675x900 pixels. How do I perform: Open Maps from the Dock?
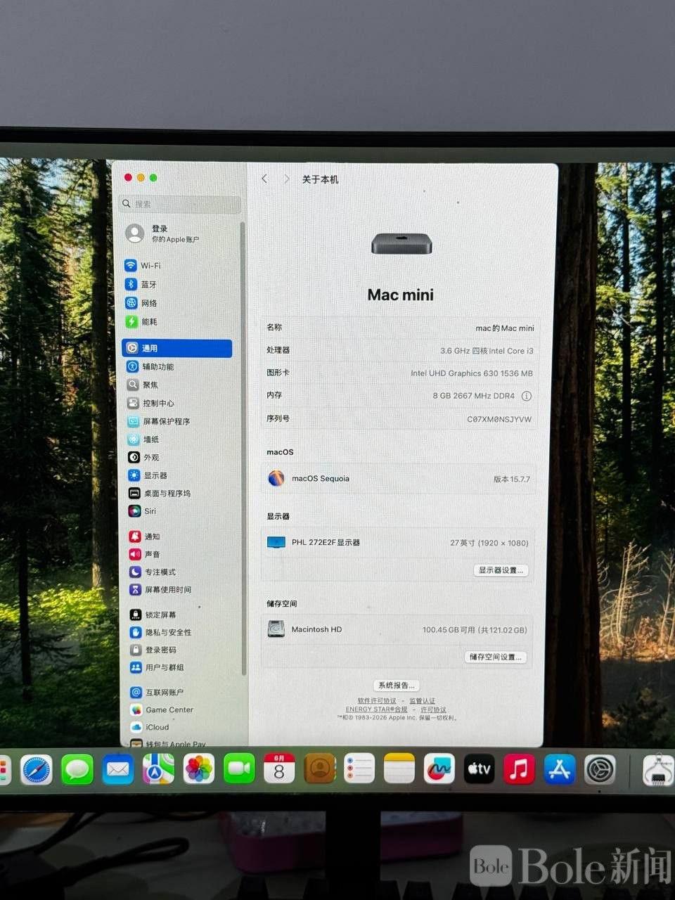point(158,769)
